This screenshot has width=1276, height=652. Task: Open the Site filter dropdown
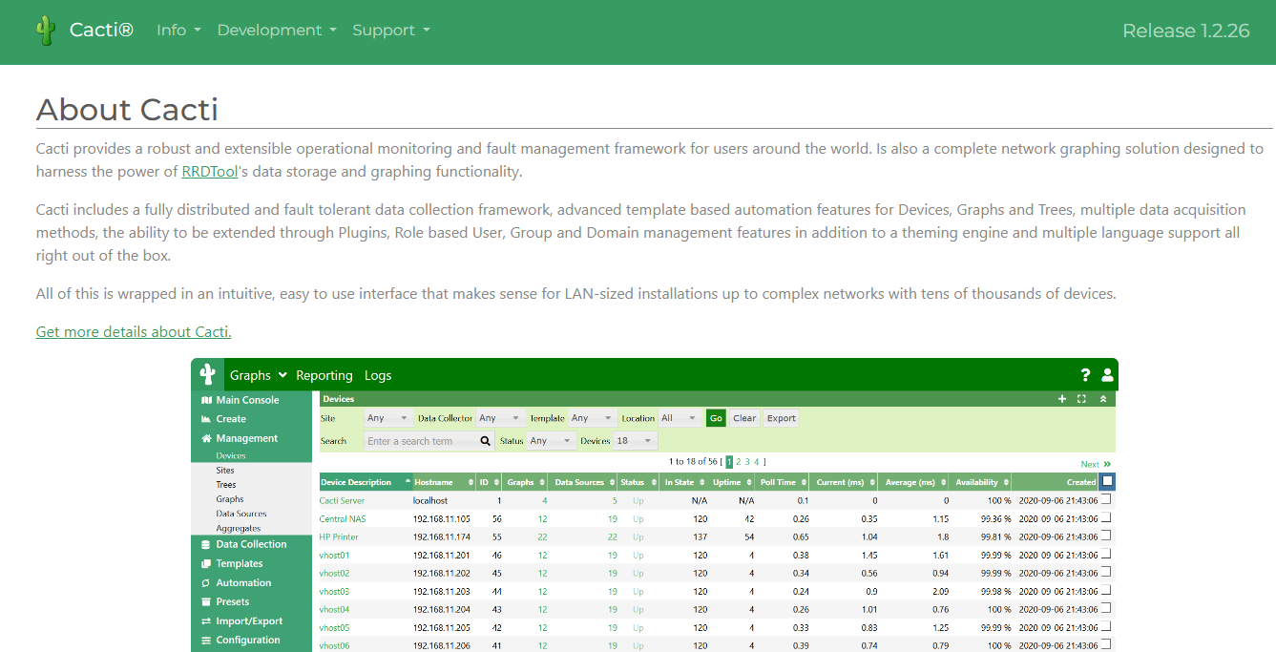point(388,418)
